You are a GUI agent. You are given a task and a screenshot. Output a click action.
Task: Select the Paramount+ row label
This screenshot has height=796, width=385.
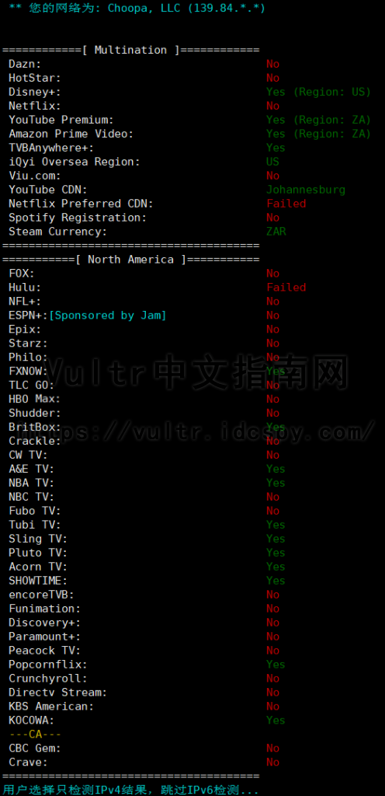[44, 636]
